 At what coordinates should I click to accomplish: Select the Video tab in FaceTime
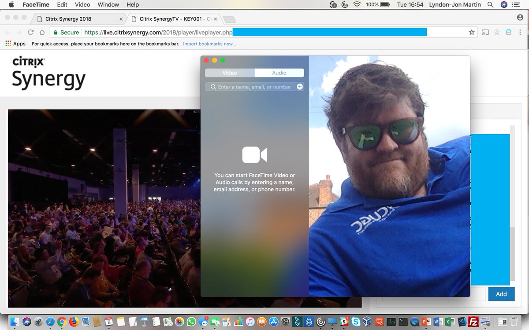(x=230, y=73)
